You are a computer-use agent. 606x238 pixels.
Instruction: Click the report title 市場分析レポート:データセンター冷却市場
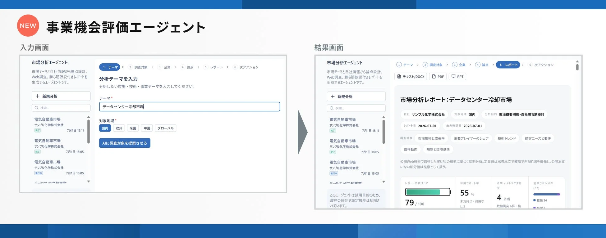click(x=456, y=100)
